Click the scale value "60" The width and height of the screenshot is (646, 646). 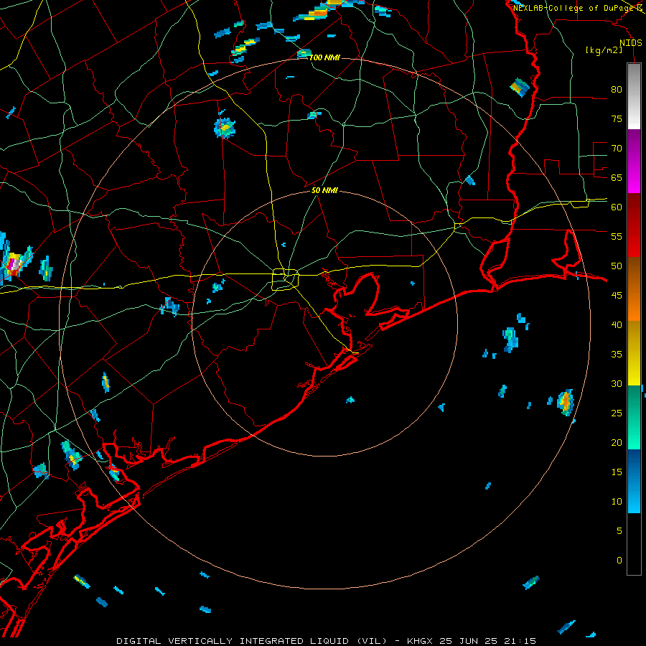[x=617, y=207]
